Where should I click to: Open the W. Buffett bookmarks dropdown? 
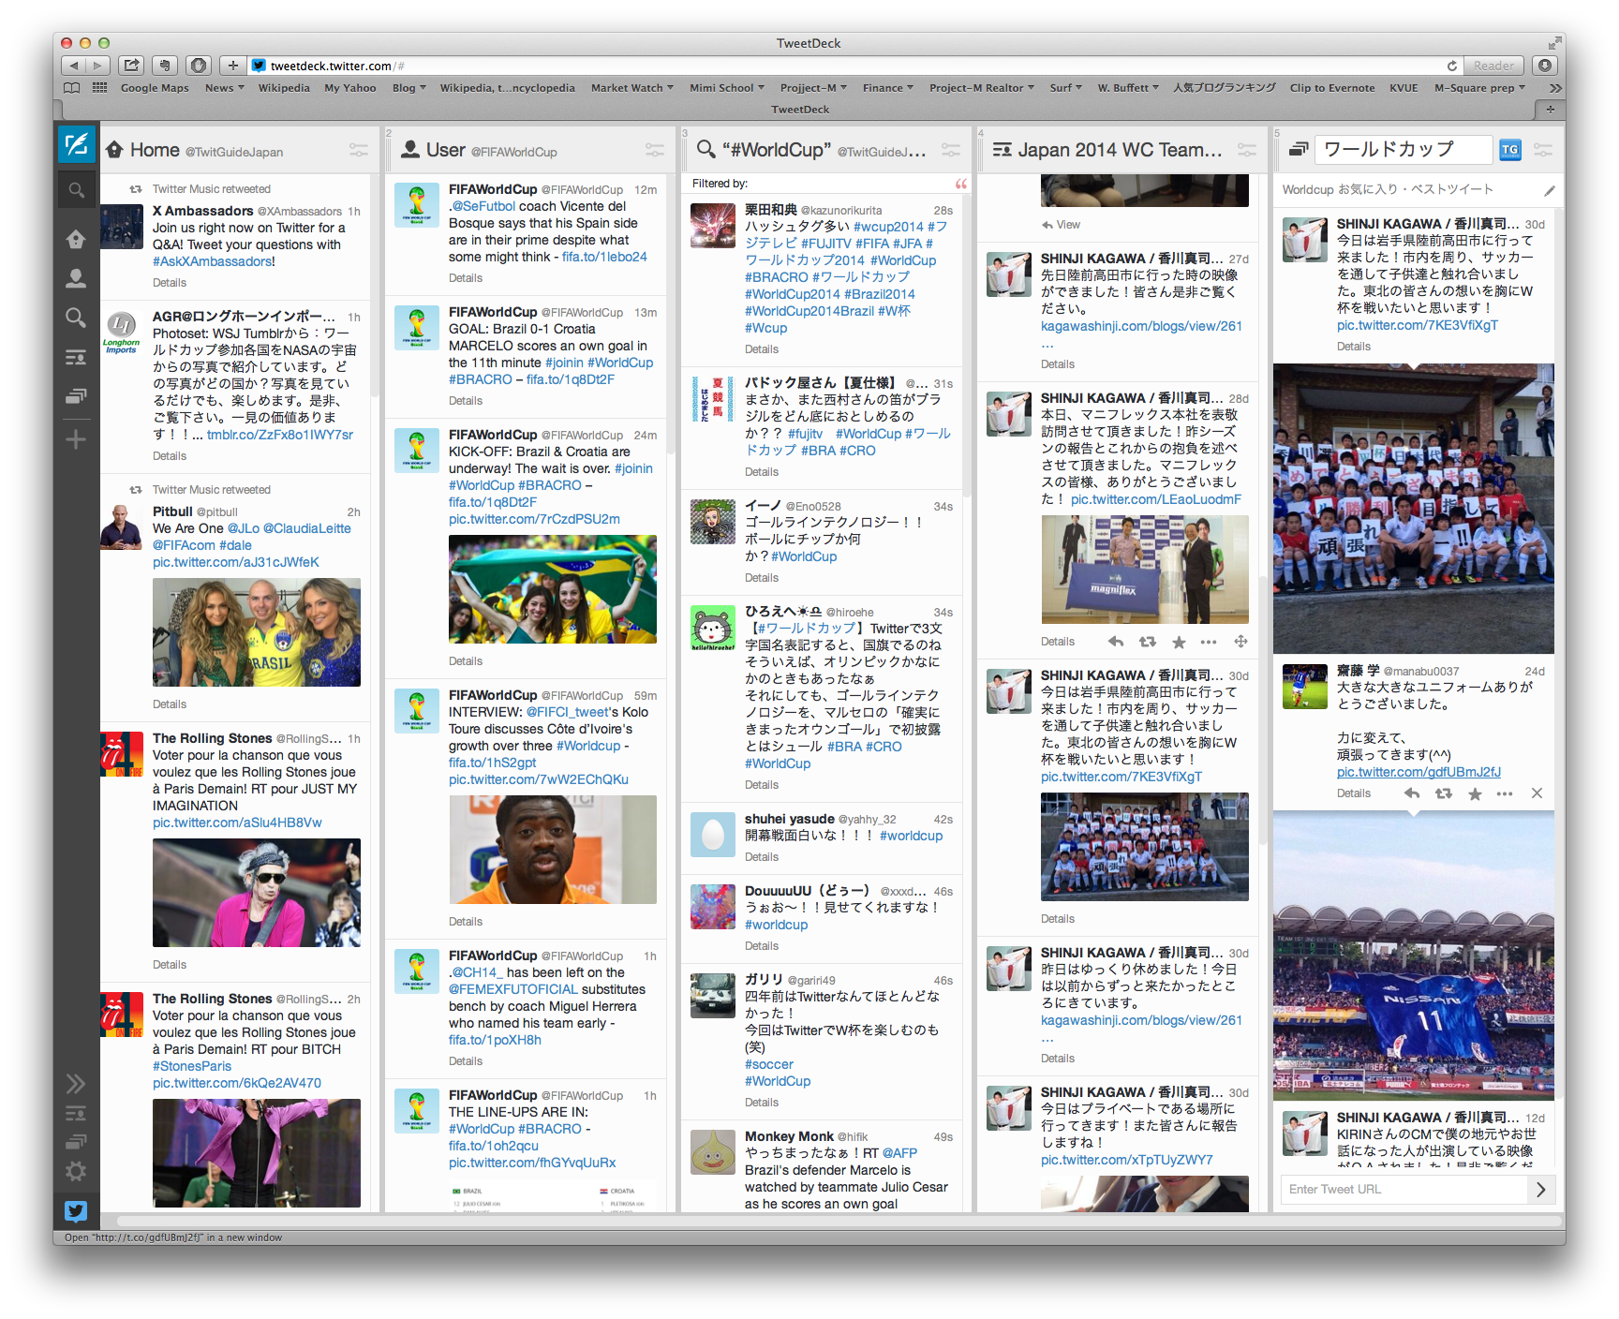(1128, 88)
